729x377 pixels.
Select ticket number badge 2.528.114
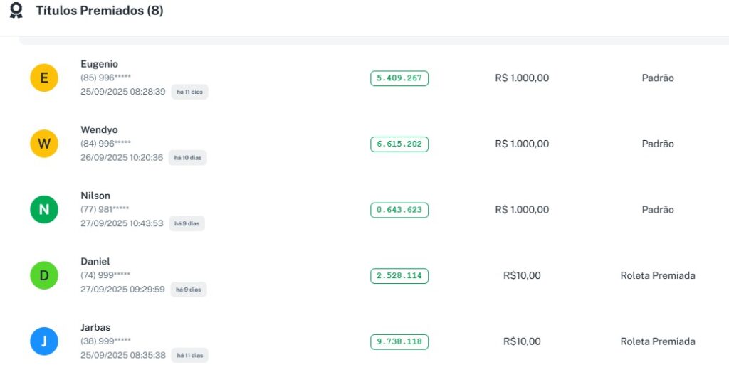tap(399, 275)
